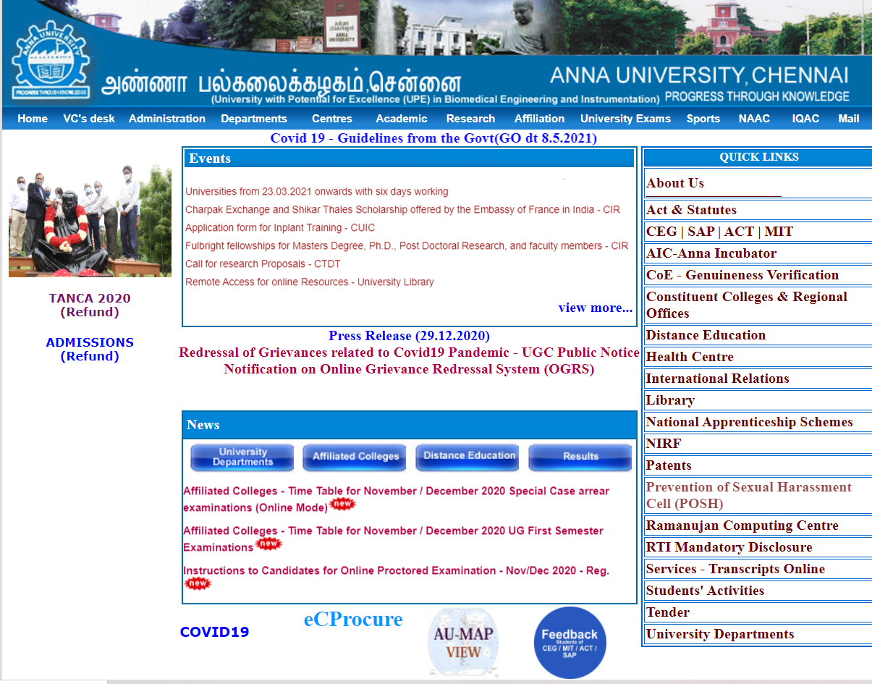Open UG First Semester Examinations time table
Viewport: 872px width, 684px height.
coord(393,539)
